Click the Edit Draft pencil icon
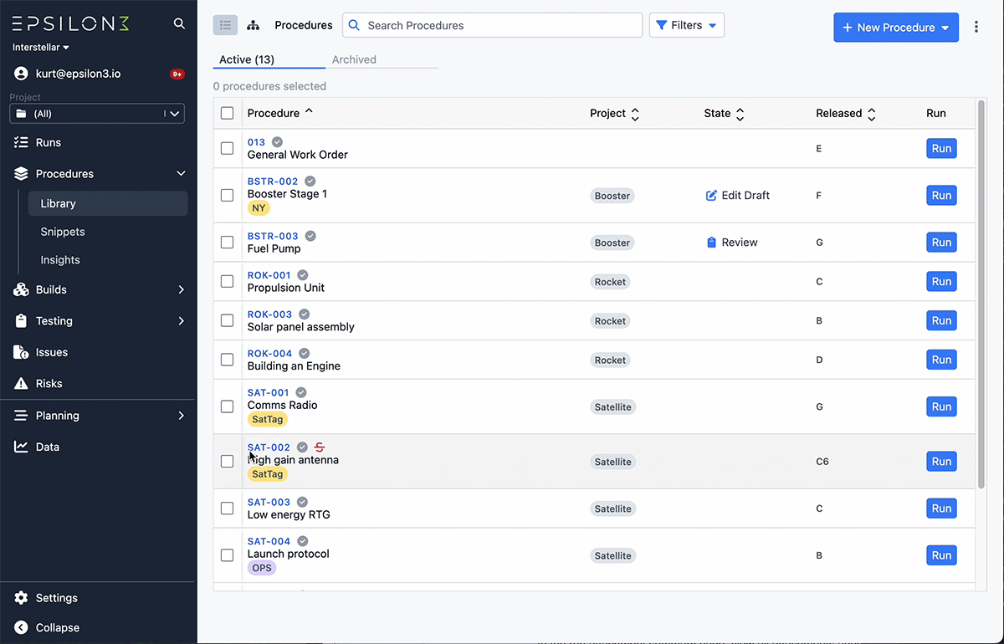Viewport: 1004px width, 644px height. (x=712, y=195)
